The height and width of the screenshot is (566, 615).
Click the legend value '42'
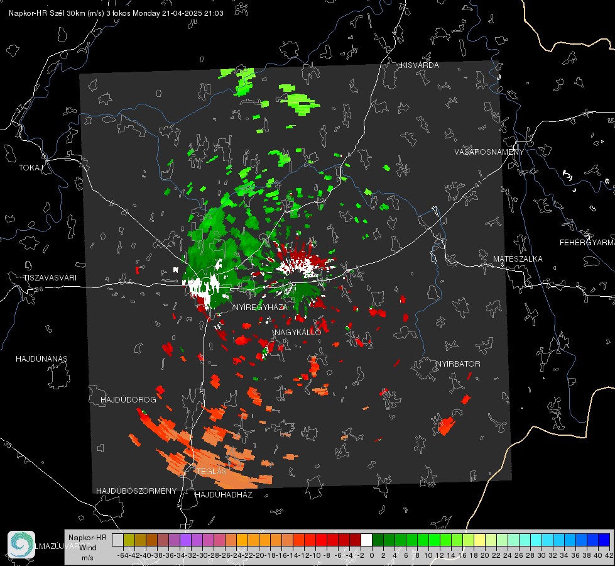(609, 555)
